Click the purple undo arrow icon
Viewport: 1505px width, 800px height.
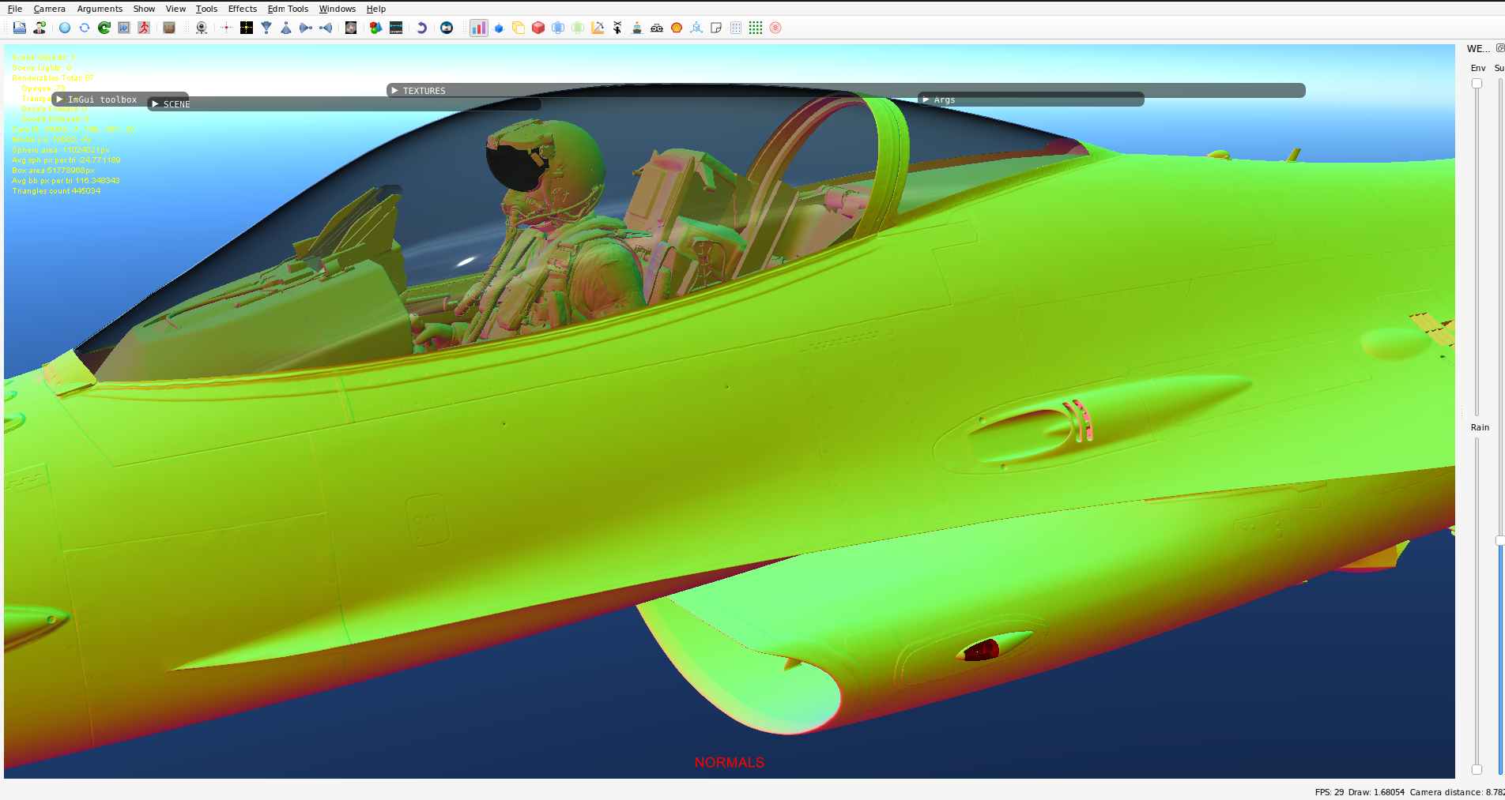421,28
